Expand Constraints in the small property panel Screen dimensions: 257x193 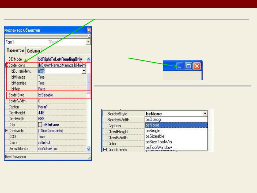(105, 150)
